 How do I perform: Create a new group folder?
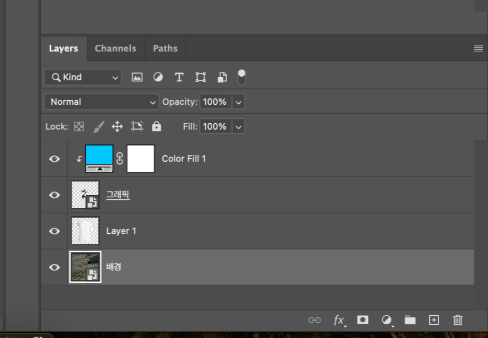pos(410,320)
